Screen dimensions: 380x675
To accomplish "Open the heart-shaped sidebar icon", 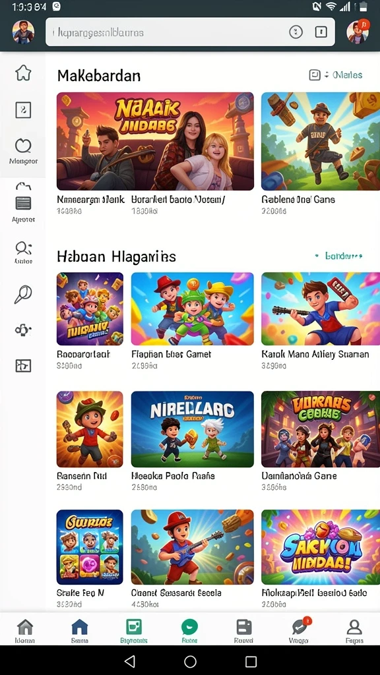I will [x=23, y=146].
